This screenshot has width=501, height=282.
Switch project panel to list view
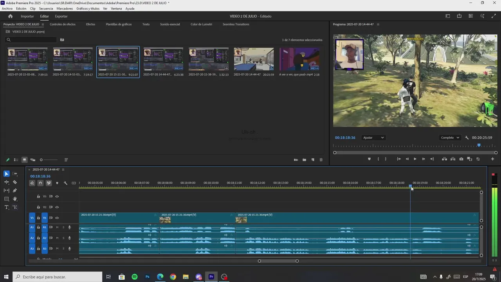[16, 160]
